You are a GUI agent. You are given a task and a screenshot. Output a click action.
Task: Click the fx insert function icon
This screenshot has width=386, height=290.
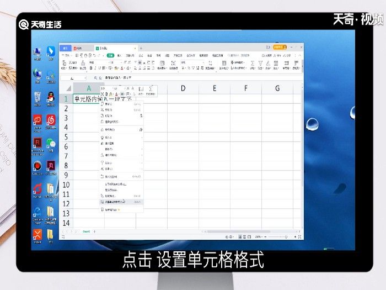click(x=100, y=78)
